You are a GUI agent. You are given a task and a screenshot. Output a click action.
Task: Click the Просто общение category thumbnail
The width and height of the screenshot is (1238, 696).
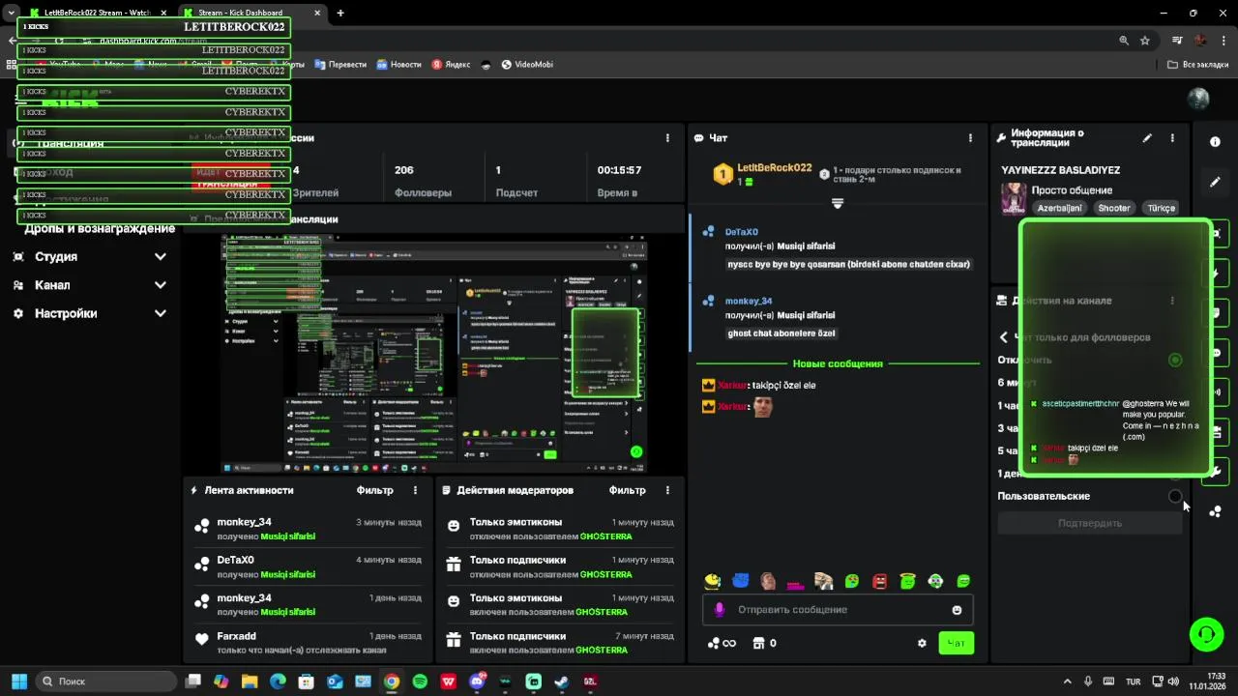[1014, 198]
